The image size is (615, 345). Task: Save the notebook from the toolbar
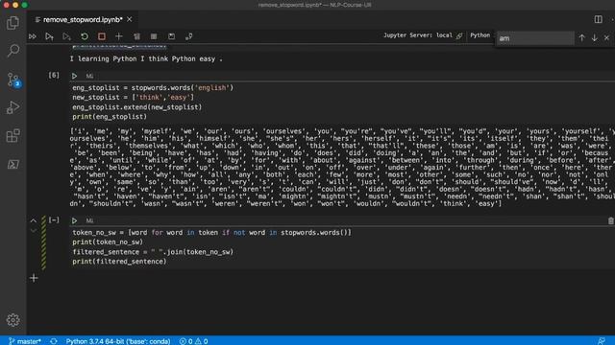point(171,36)
